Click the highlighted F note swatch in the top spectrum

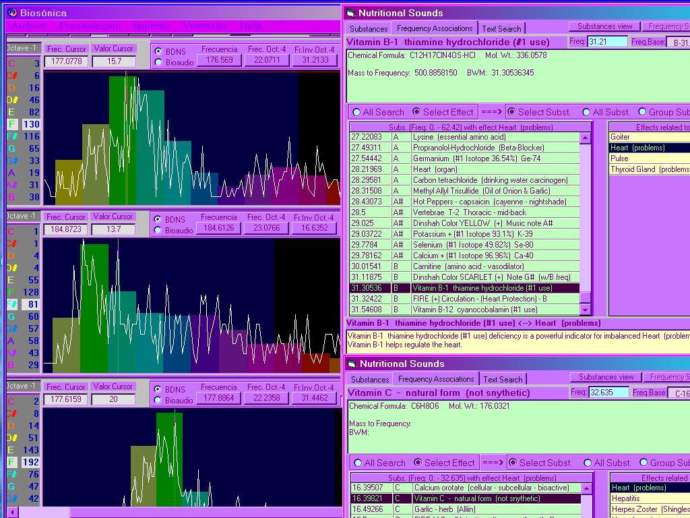point(12,124)
